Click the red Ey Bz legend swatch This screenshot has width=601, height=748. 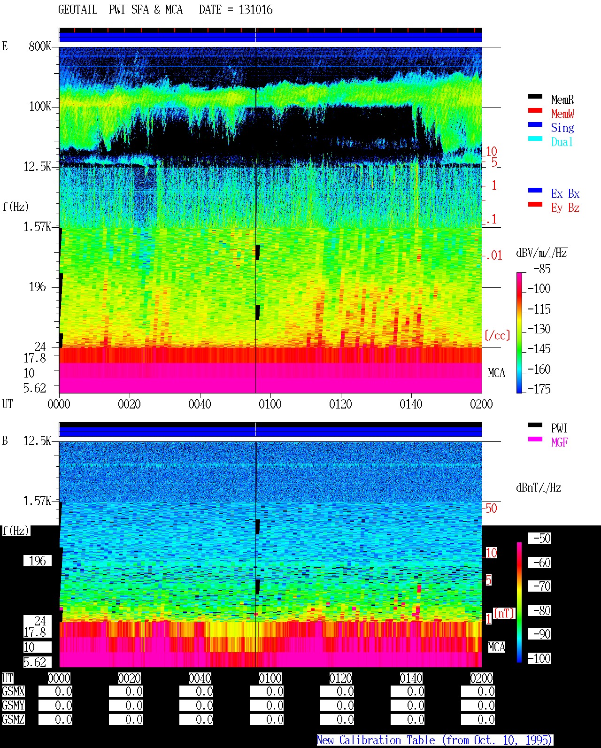pyautogui.click(x=535, y=204)
